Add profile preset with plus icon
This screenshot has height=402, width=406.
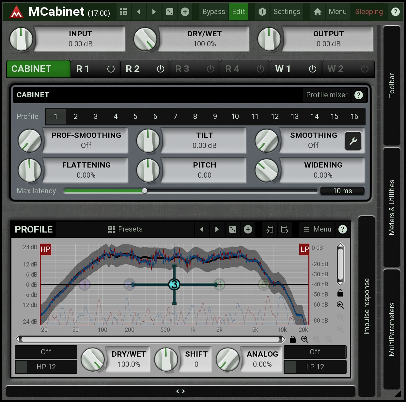248,229
